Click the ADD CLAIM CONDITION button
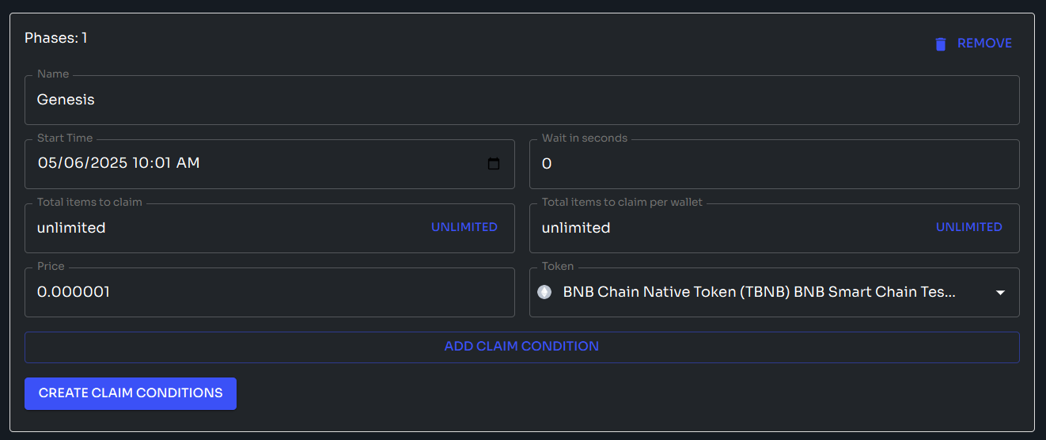The height and width of the screenshot is (440, 1046). coord(521,347)
